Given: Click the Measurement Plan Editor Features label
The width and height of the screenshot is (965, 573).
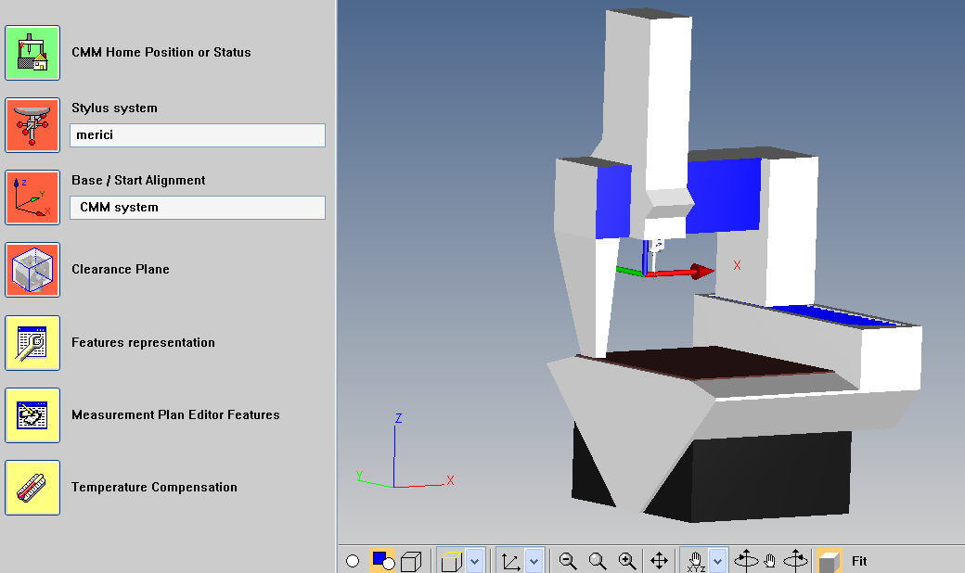Looking at the screenshot, I should tap(175, 415).
